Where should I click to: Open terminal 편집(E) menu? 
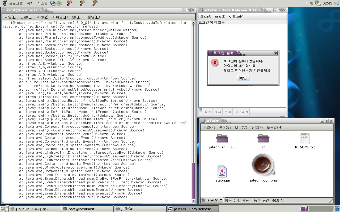26,17
